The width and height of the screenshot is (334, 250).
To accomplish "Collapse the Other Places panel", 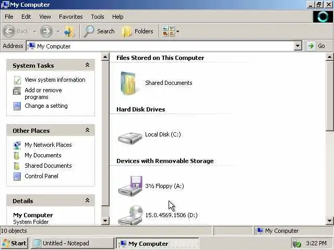I will (87, 130).
